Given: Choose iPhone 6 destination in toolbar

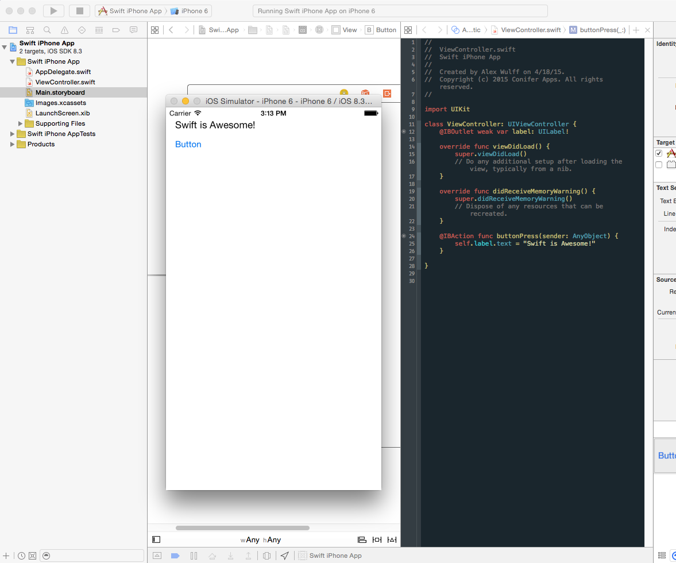Looking at the screenshot, I should tap(190, 11).
